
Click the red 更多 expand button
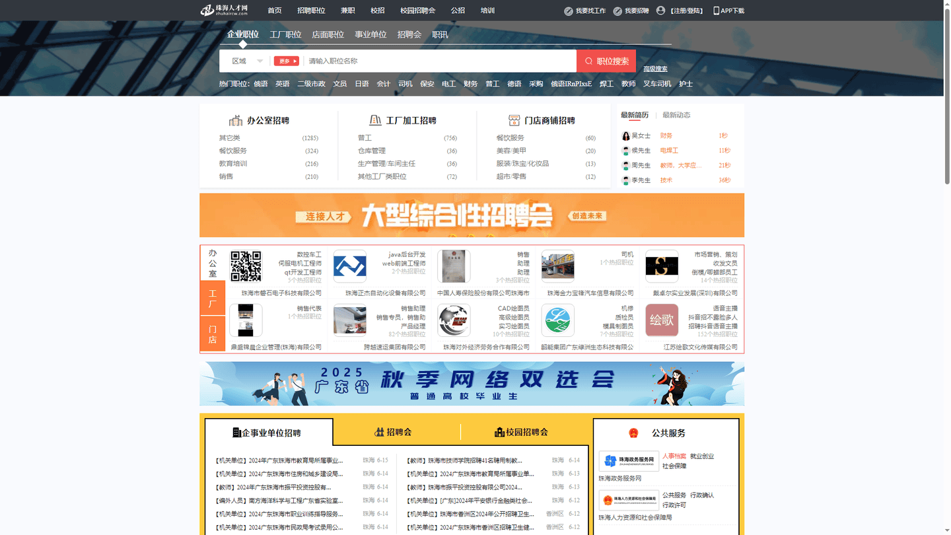pos(287,61)
